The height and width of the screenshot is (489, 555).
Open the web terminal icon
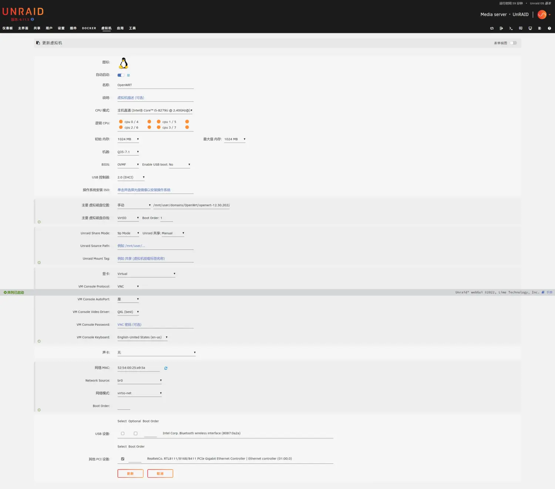click(x=511, y=28)
